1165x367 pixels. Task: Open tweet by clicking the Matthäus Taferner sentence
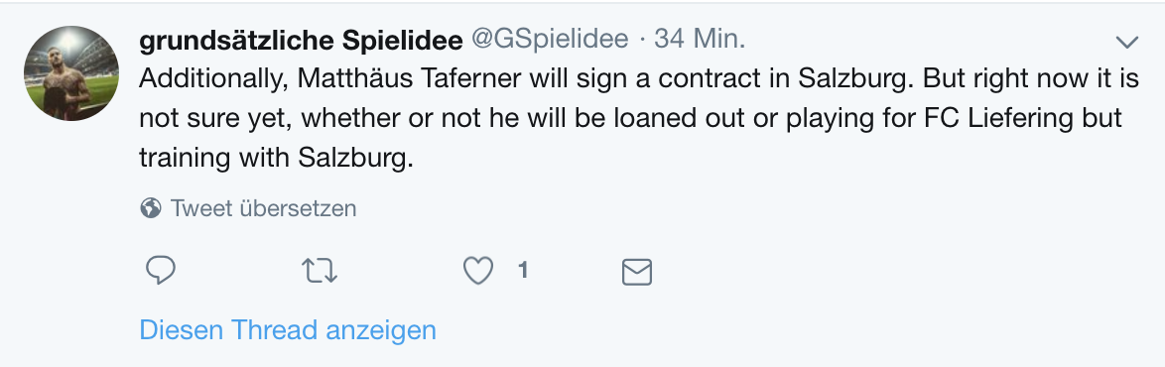(528, 78)
